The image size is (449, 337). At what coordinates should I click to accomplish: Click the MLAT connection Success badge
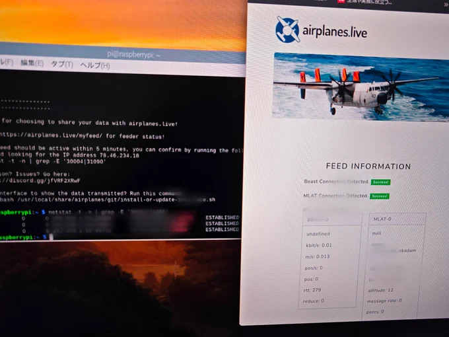coord(380,196)
